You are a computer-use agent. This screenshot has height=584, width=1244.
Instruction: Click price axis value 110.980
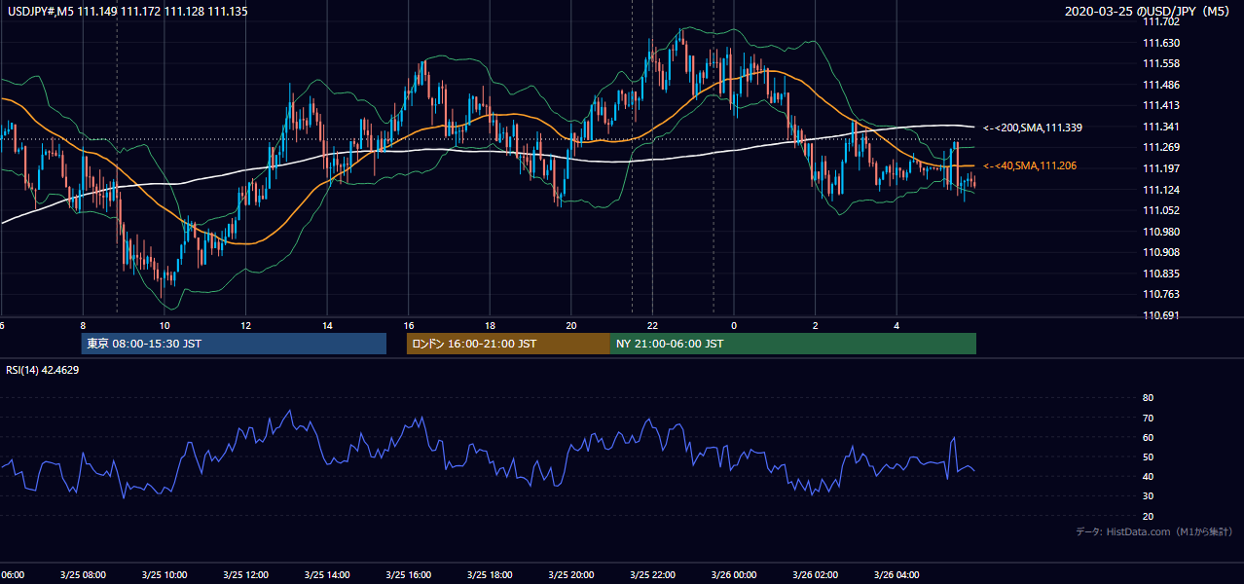(x=1160, y=232)
